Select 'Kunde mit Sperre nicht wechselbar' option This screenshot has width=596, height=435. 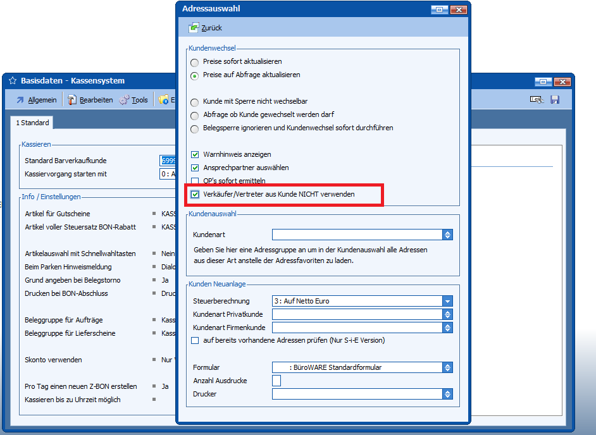195,102
